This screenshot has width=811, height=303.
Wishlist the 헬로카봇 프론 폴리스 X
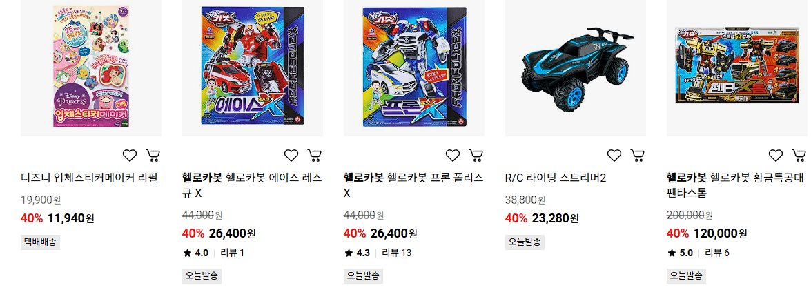click(453, 156)
